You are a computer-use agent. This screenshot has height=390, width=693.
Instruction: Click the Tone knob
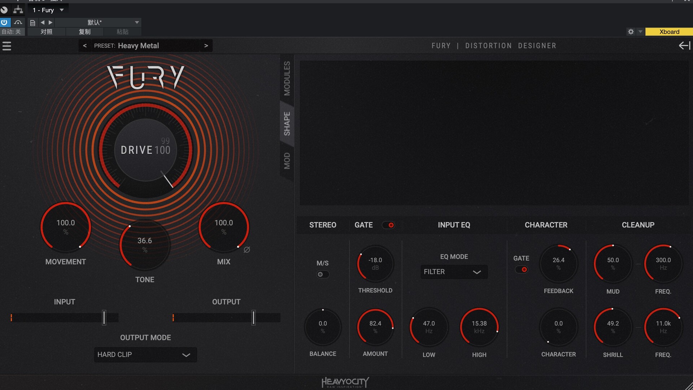144,245
